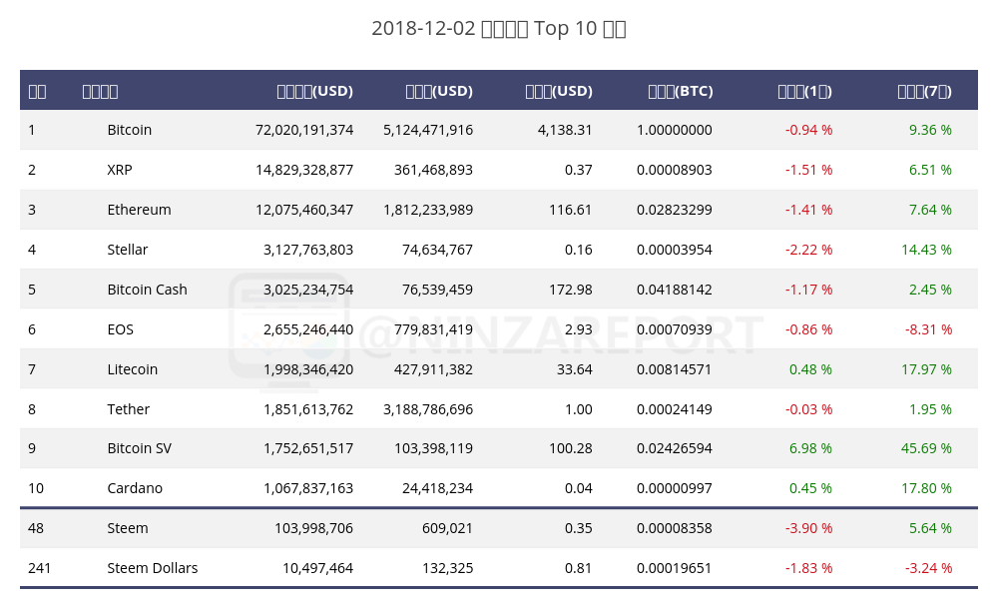This screenshot has height=609, width=998.
Task: Click the 7-day change column header
Action: point(924,91)
